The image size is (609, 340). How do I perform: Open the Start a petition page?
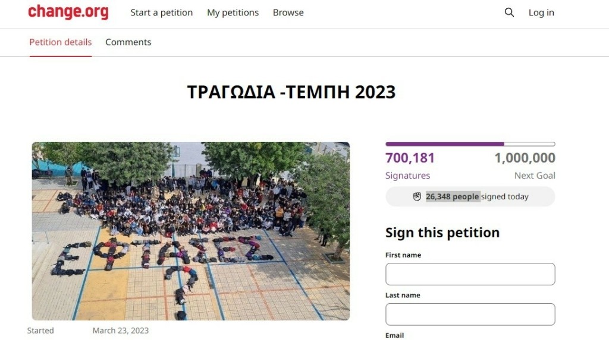[162, 12]
